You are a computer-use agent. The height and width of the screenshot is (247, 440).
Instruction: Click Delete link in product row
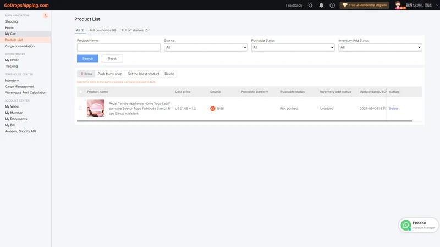click(x=394, y=108)
